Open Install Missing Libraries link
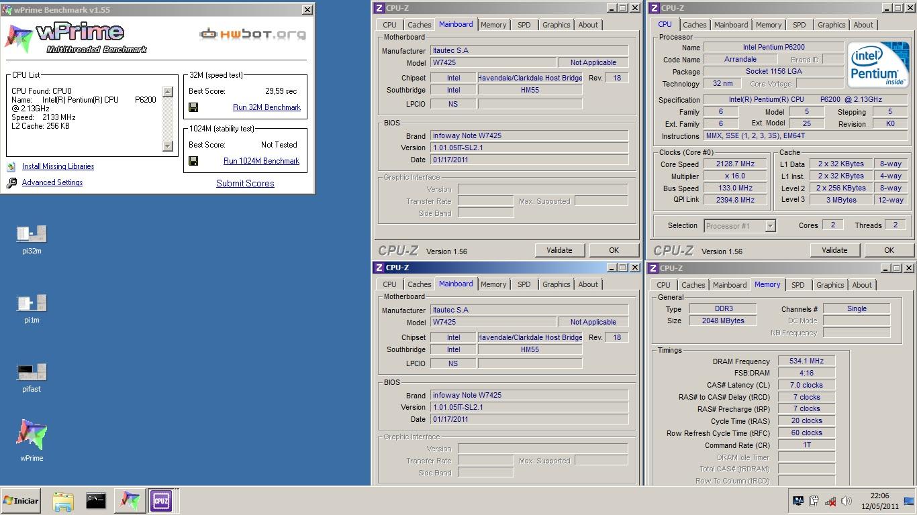This screenshot has width=917, height=515. 58,166
